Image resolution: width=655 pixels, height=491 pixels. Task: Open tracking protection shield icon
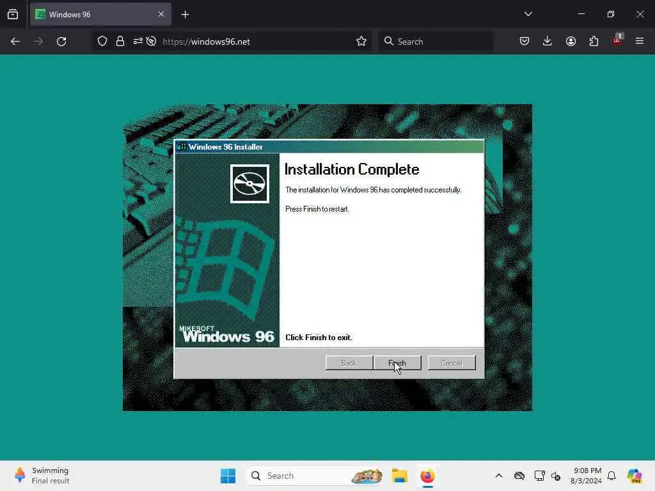point(102,42)
